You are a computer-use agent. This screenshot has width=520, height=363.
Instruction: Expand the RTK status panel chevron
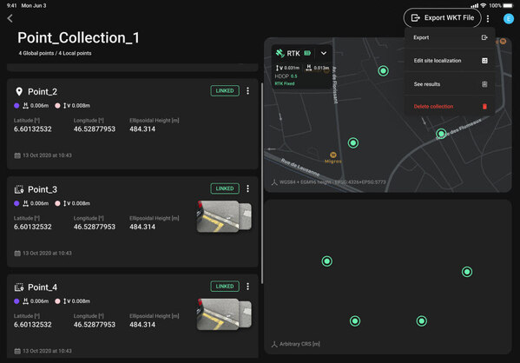324,53
